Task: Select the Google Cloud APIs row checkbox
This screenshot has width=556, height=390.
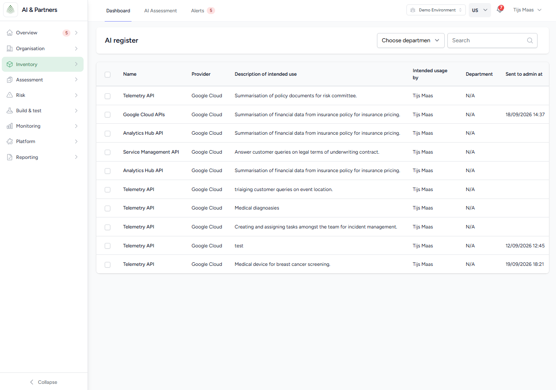Action: click(107, 115)
